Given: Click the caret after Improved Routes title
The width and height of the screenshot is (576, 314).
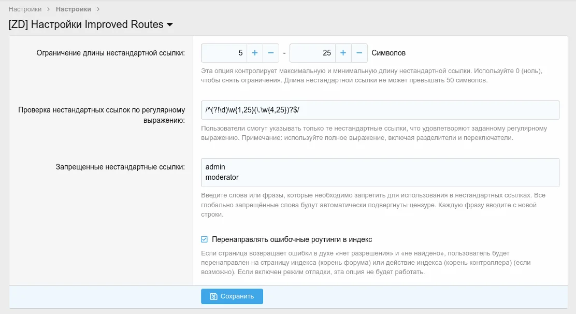Looking at the screenshot, I should tap(170, 24).
